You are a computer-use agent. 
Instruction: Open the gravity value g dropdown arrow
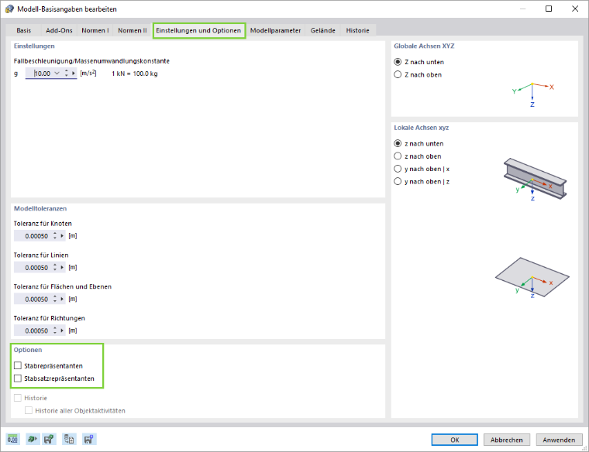[57, 74]
